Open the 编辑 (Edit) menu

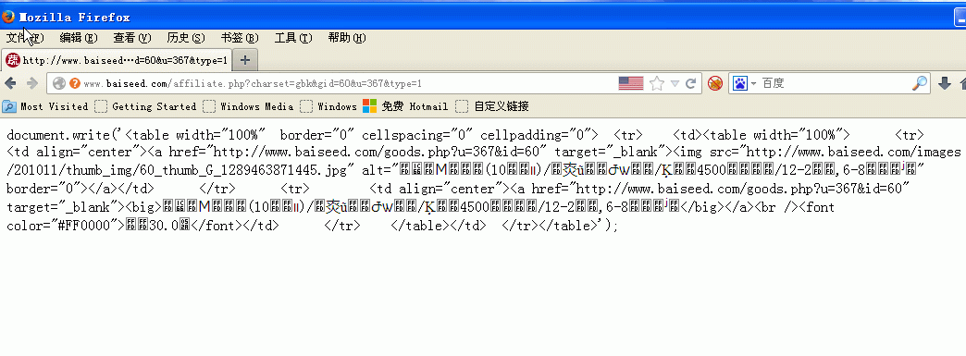[79, 38]
